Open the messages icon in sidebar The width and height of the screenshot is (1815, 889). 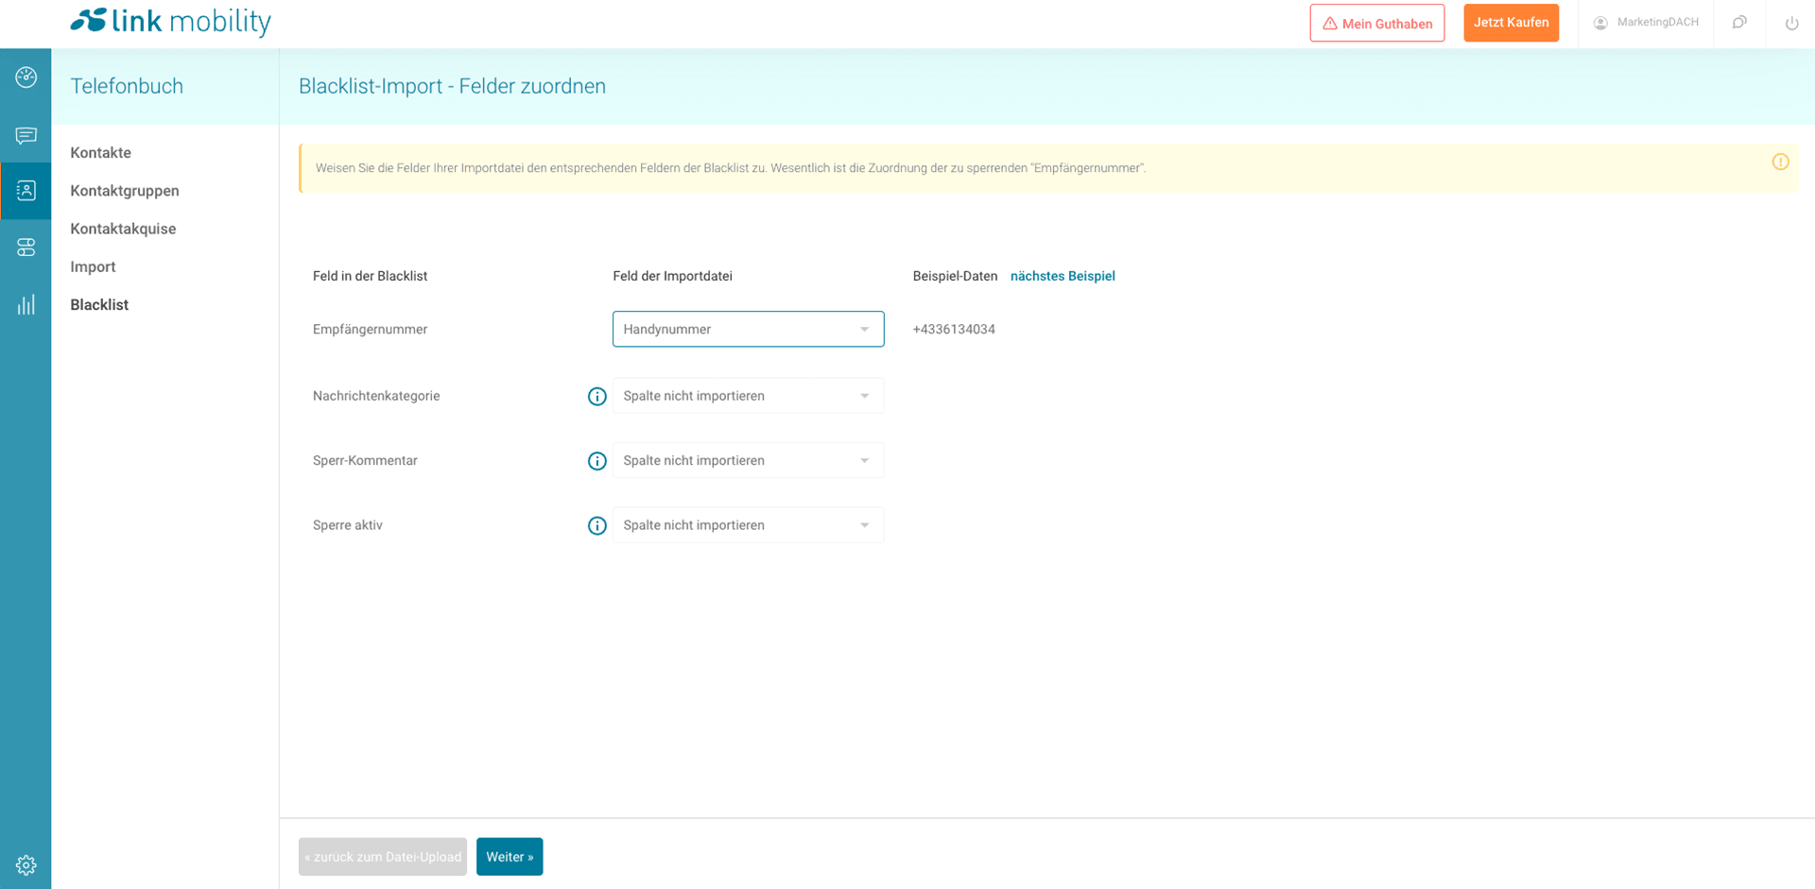click(x=26, y=135)
